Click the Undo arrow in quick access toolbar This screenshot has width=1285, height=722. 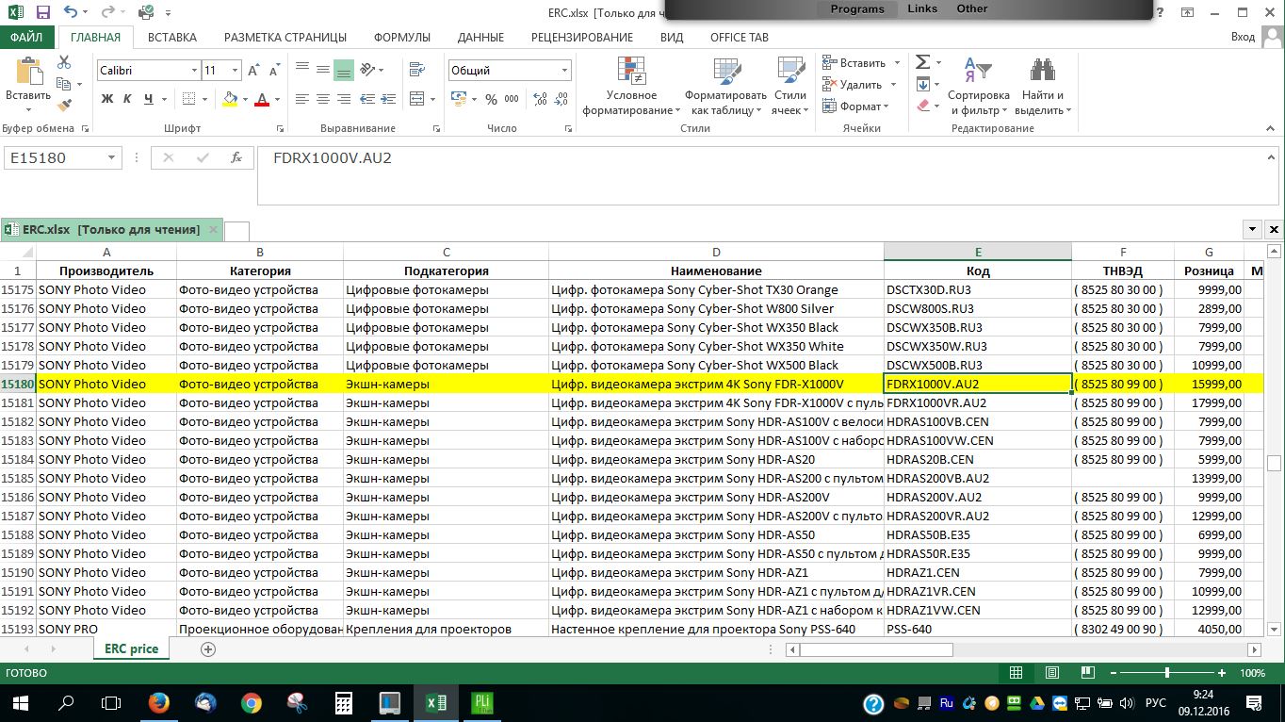pos(72,12)
